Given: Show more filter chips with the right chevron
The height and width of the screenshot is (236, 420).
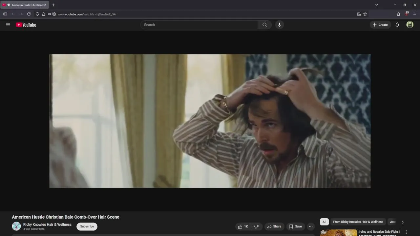Looking at the screenshot, I should pyautogui.click(x=403, y=222).
